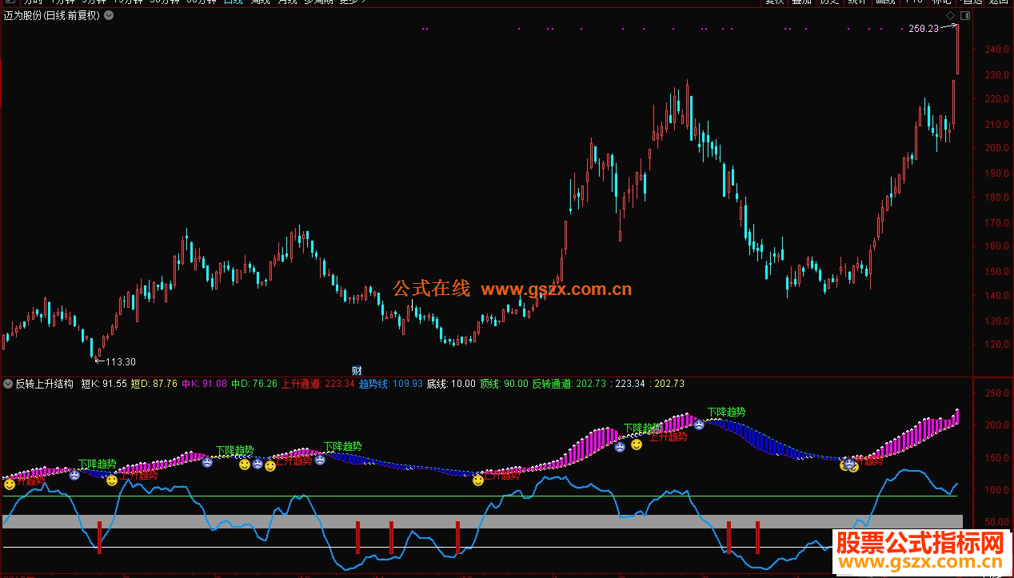Click the 中D: 76.26 value
The height and width of the screenshot is (578, 1014).
pos(254,384)
